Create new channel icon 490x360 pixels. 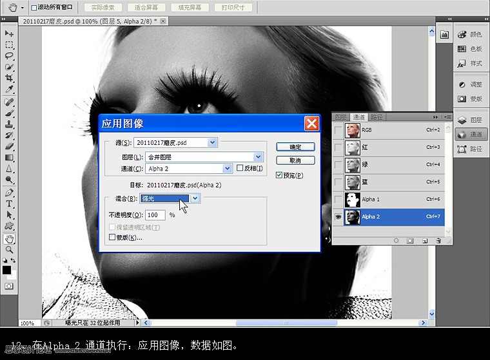[425, 241]
